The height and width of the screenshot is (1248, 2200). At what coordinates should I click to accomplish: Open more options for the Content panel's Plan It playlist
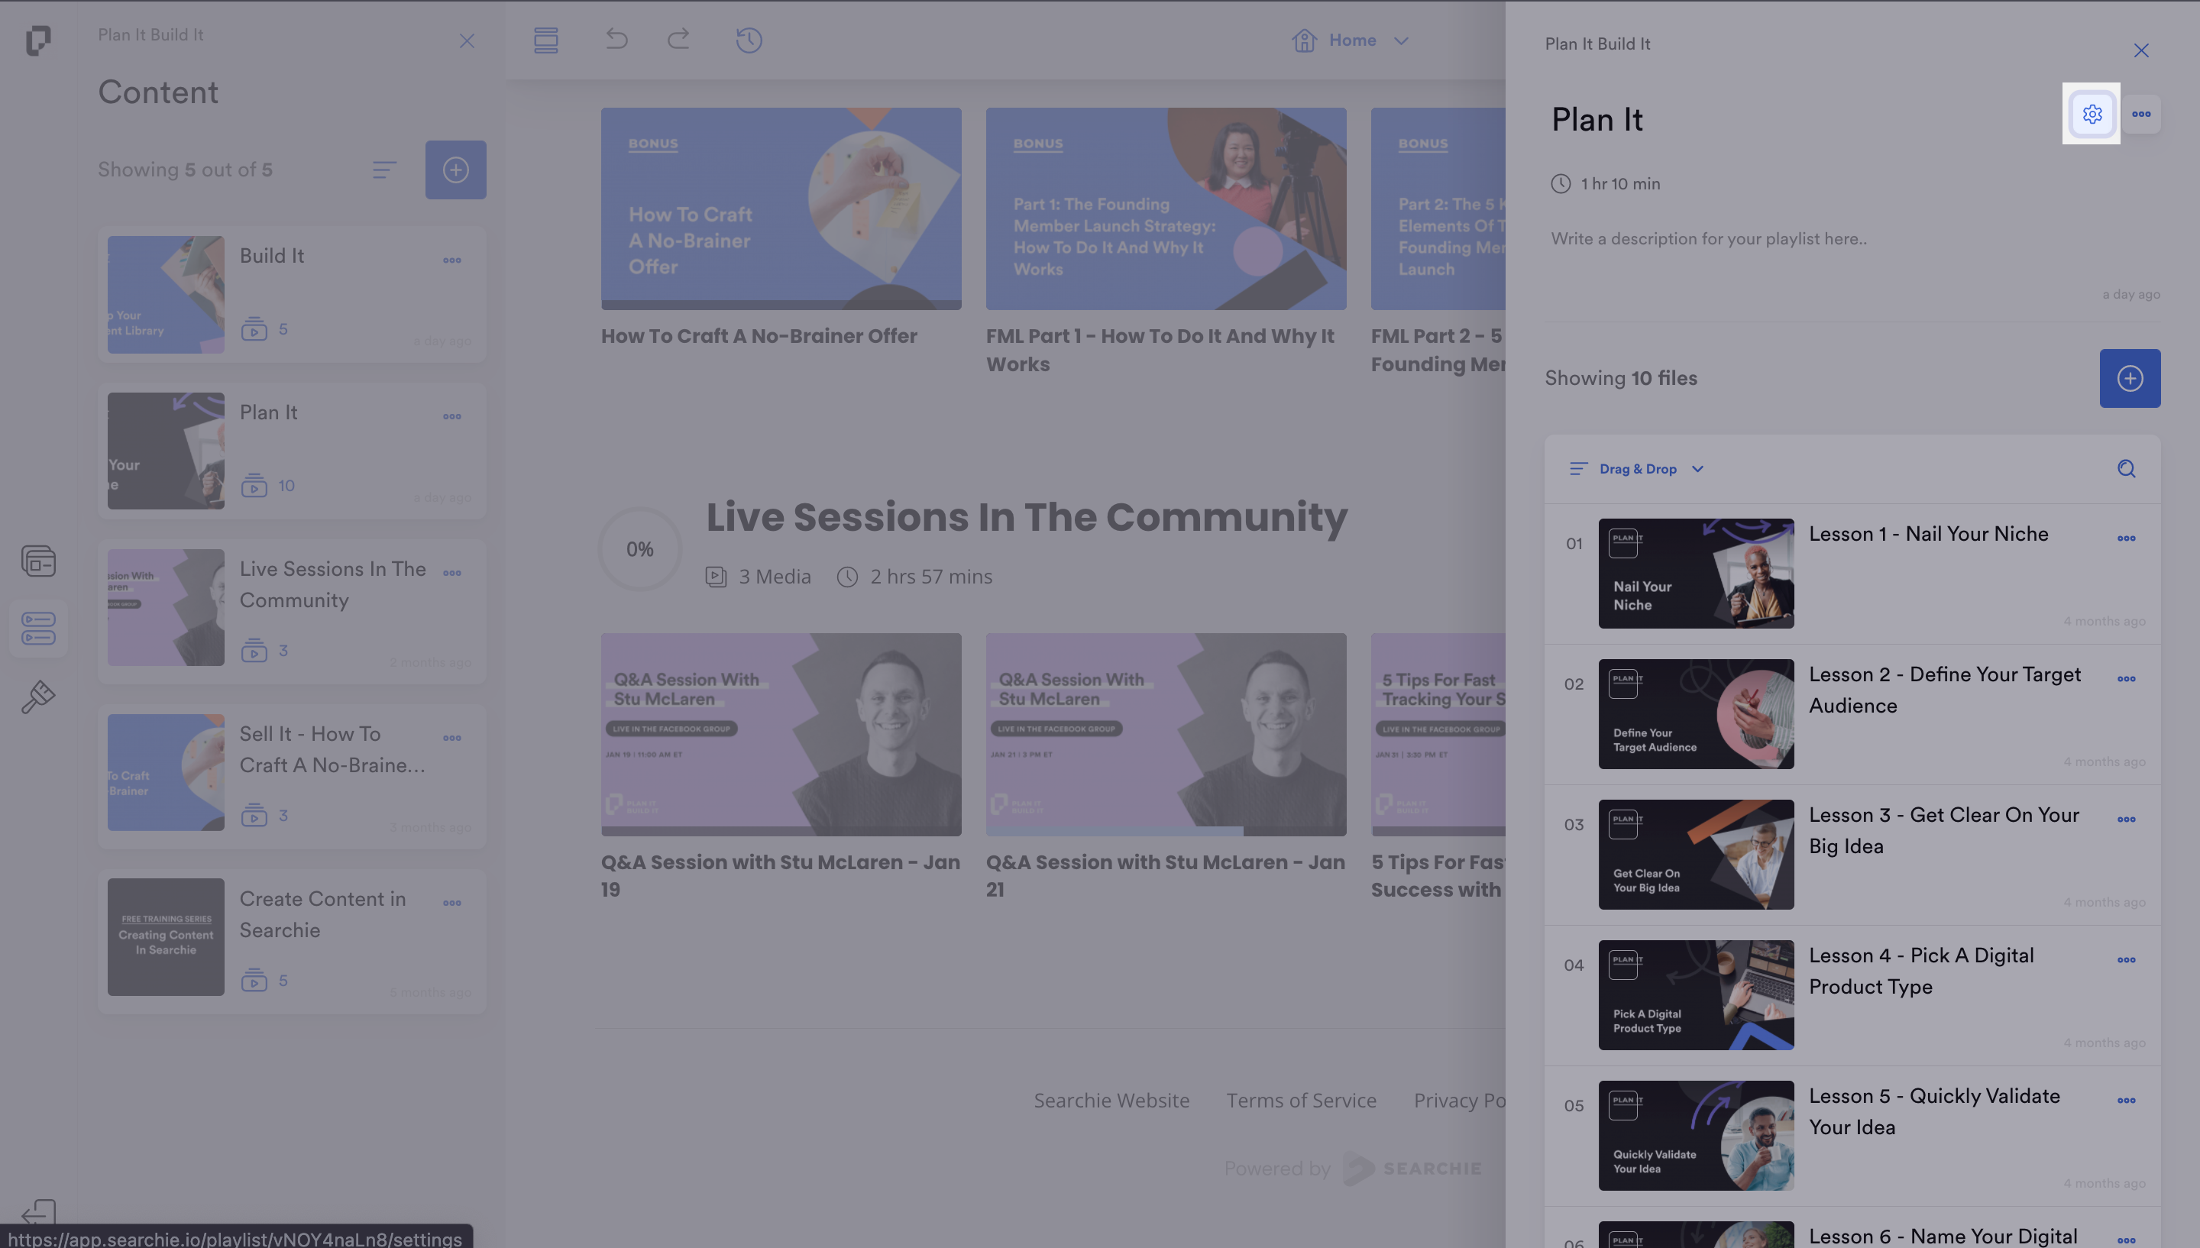(x=451, y=416)
